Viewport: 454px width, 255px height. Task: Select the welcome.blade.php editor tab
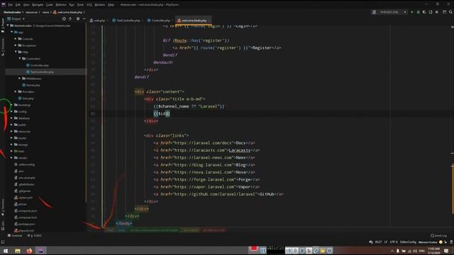point(194,21)
